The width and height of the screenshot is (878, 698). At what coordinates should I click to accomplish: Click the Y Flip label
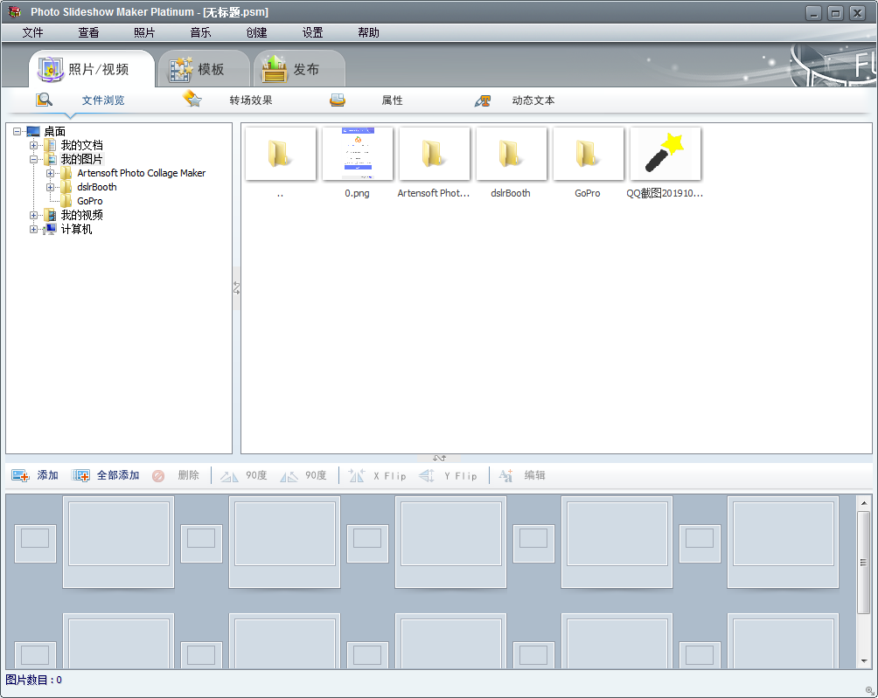coord(460,476)
